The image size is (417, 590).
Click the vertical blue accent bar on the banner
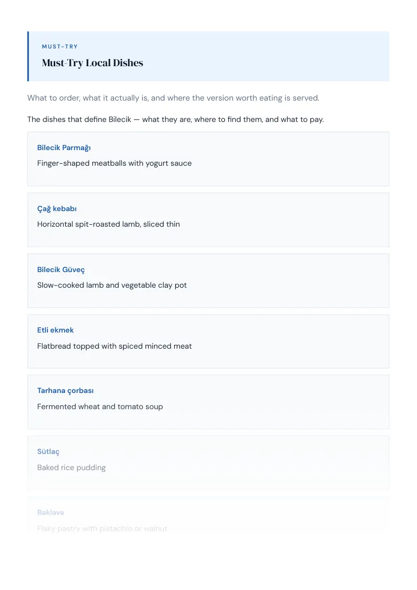tap(28, 56)
